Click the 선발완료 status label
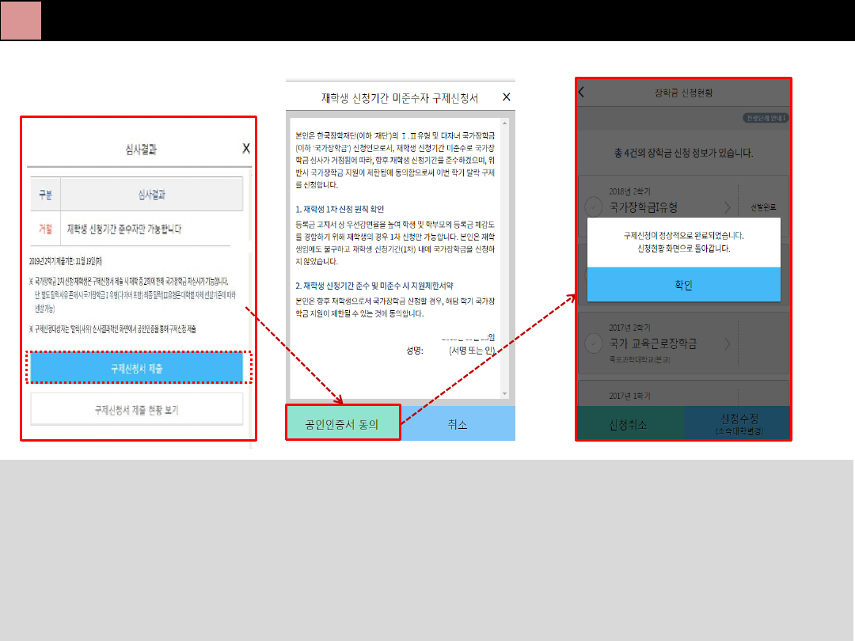This screenshot has height=641, width=855. pyautogui.click(x=763, y=207)
